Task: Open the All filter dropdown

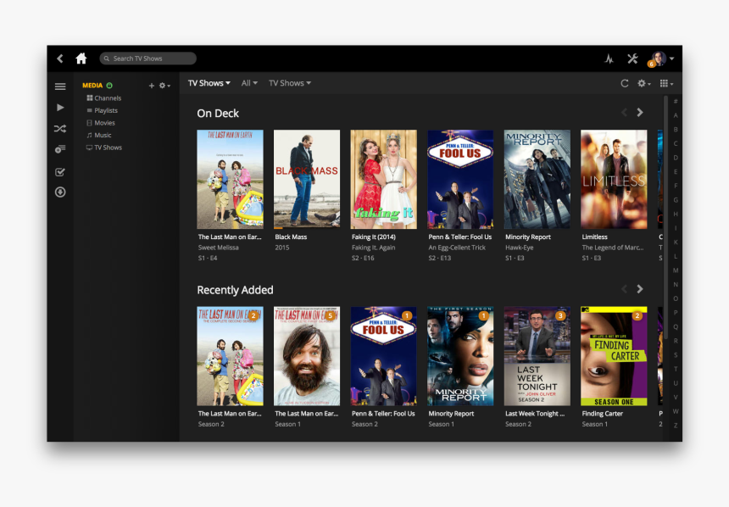Action: tap(250, 83)
